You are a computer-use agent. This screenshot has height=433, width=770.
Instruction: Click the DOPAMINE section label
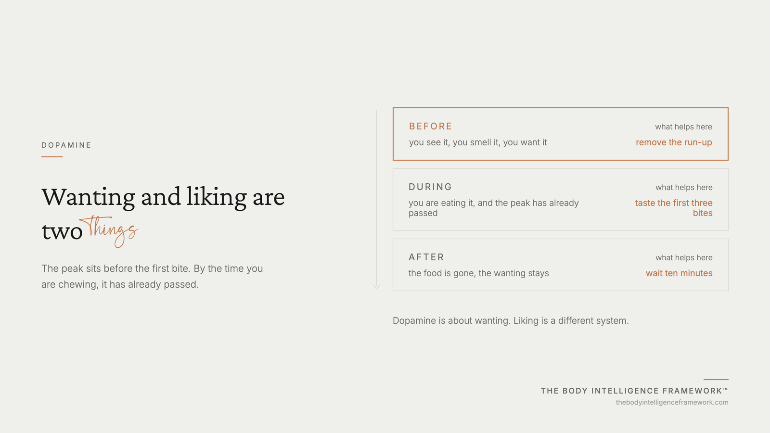point(66,145)
